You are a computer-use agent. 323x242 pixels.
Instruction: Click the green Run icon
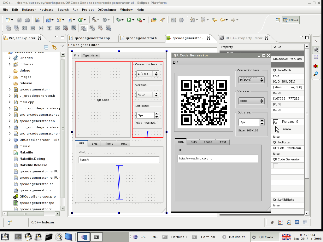click(129, 20)
